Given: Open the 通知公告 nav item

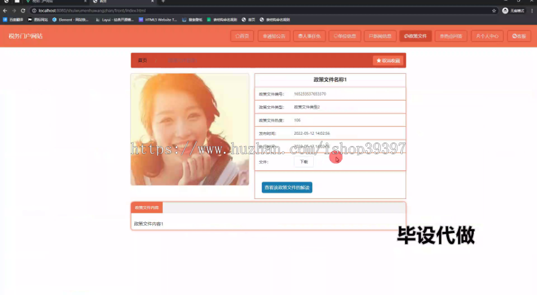Looking at the screenshot, I should point(274,36).
